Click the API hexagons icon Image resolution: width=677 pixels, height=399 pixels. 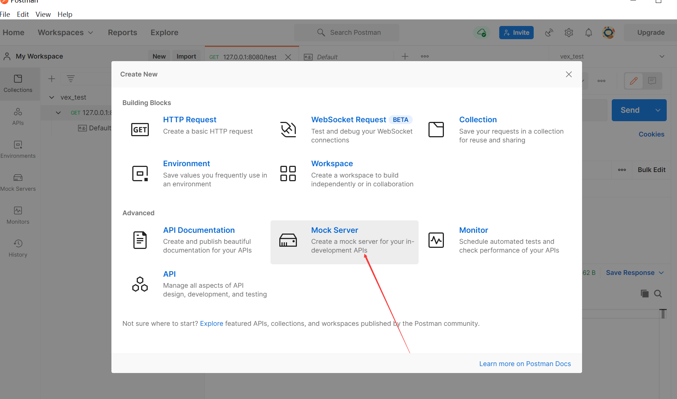point(140,284)
